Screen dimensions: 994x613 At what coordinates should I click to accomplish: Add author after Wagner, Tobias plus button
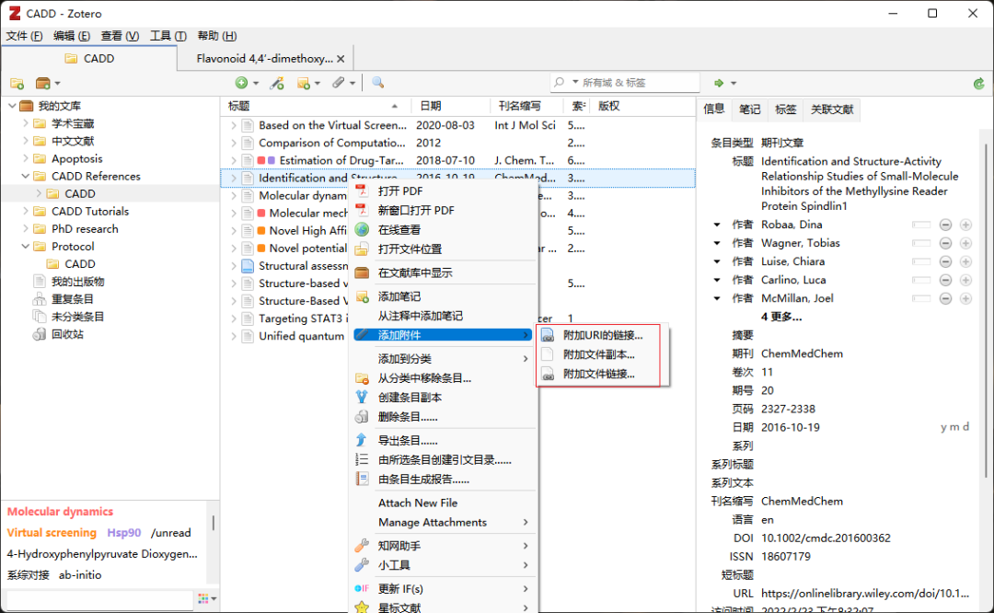click(x=966, y=243)
